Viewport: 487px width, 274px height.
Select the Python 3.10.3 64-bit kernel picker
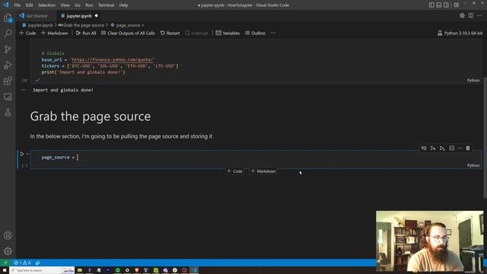coord(460,33)
